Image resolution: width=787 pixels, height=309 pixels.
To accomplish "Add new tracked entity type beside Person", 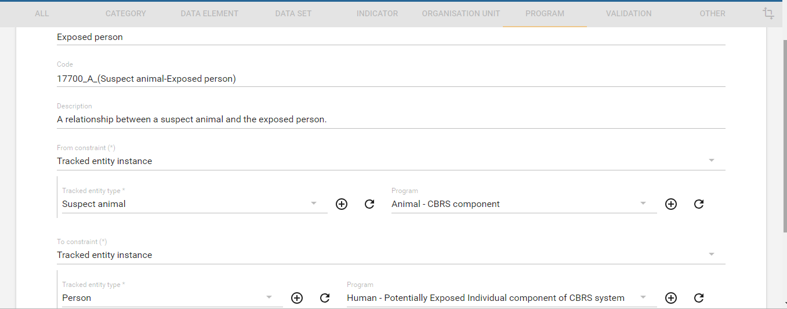I will 297,298.
